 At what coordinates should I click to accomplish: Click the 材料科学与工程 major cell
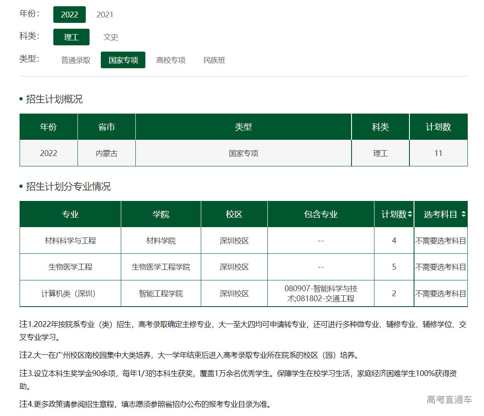click(x=70, y=240)
